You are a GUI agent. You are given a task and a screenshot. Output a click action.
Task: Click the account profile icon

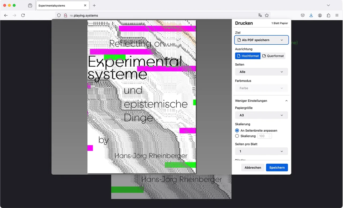[320, 16]
